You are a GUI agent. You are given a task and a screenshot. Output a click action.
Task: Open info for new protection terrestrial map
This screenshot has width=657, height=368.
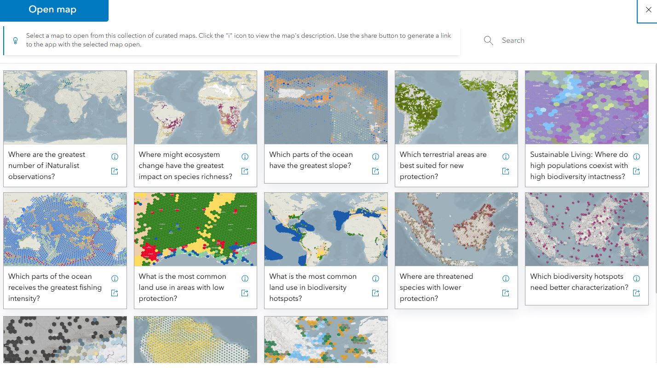coord(506,156)
